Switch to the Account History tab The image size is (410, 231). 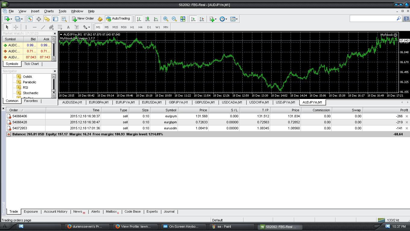[x=55, y=211]
